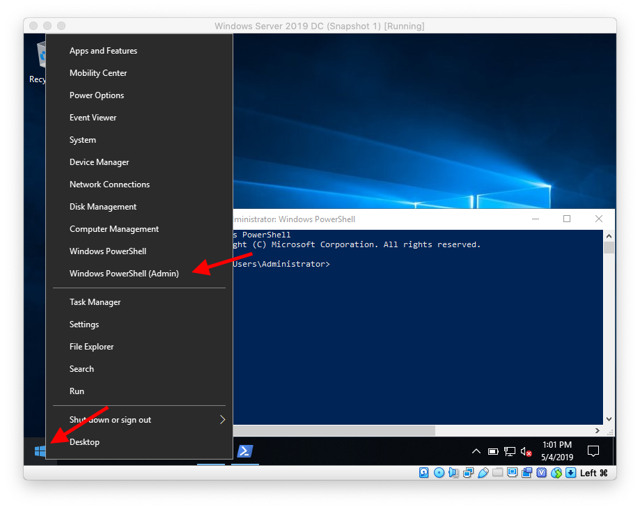Image resolution: width=640 pixels, height=509 pixels.
Task: Open Device Manager from the menu
Action: [x=99, y=162]
